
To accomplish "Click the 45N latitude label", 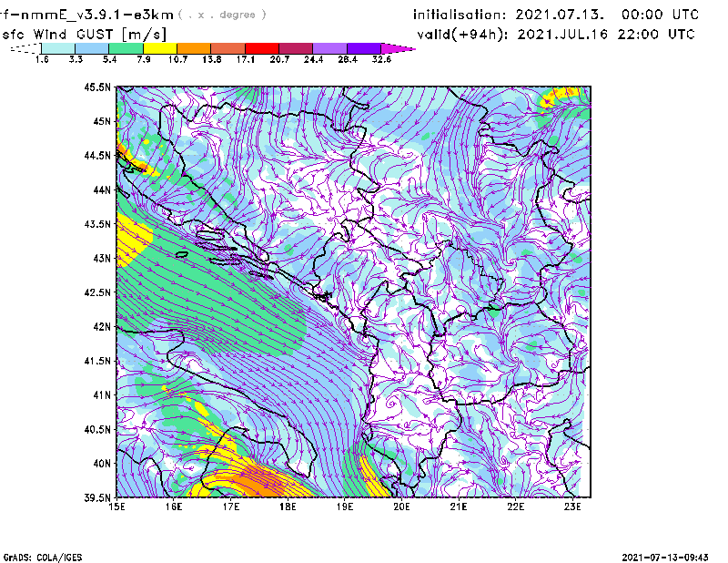I will 102,121.
